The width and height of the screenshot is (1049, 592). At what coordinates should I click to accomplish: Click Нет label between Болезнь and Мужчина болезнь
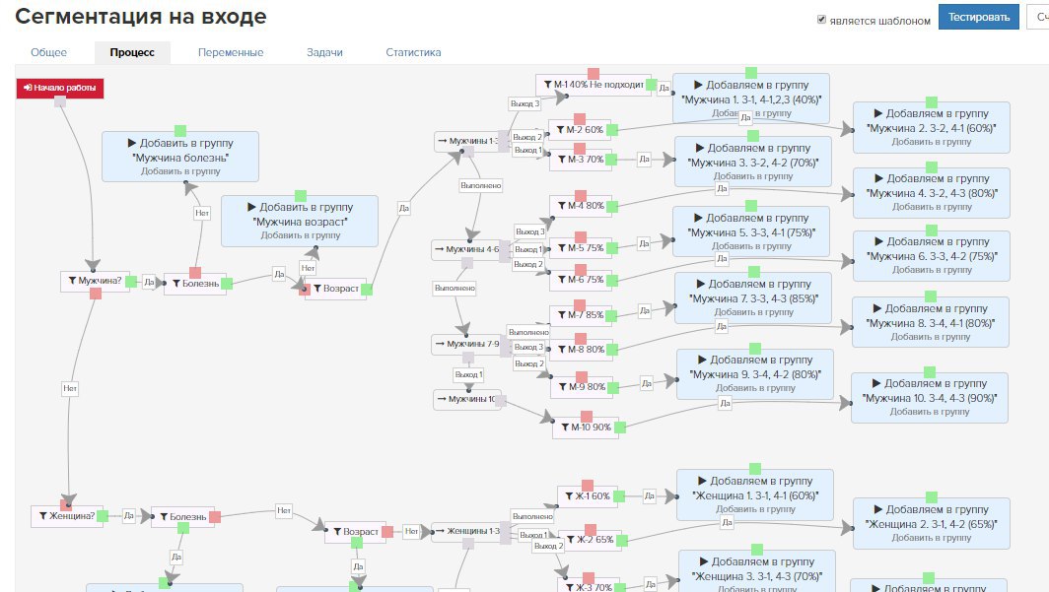coord(202,213)
